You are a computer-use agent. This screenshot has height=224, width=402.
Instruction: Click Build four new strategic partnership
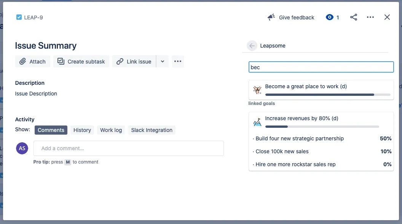pyautogui.click(x=300, y=138)
